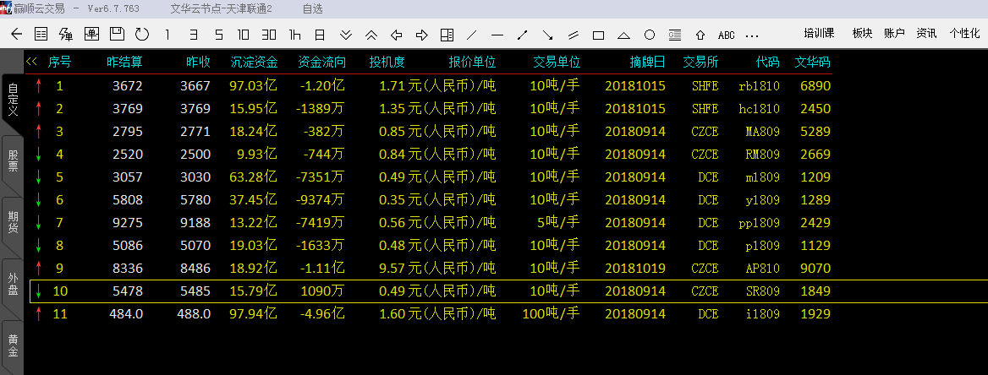The image size is (988, 375).
Task: Select the SR809 contract code
Action: pyautogui.click(x=763, y=291)
